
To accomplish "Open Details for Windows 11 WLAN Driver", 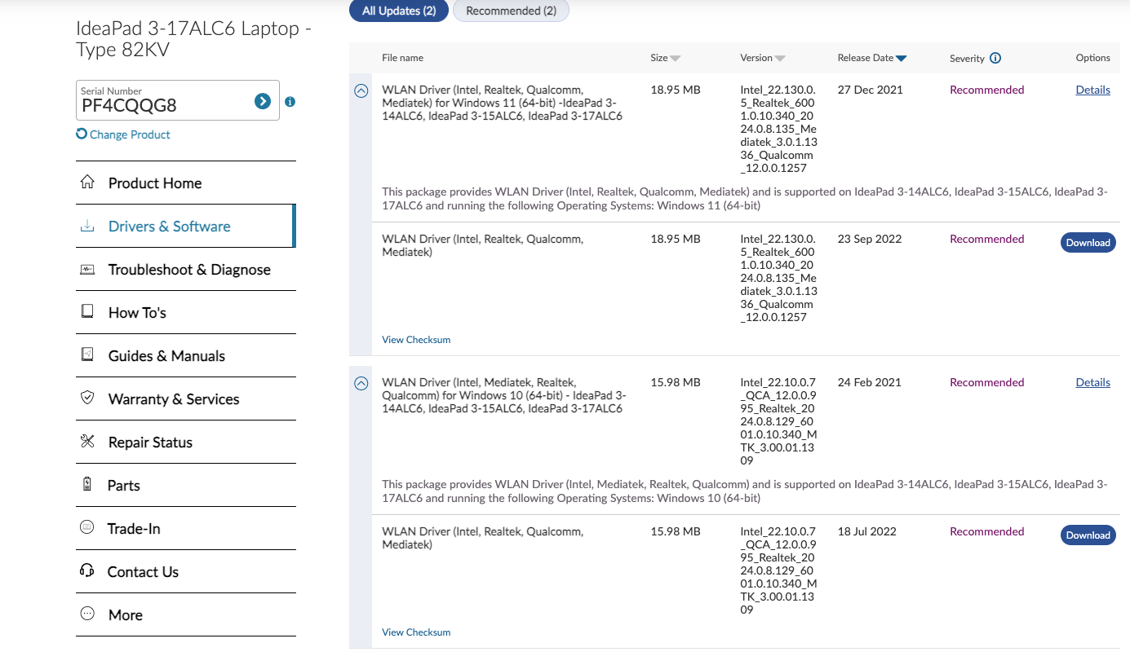I will coord(1092,90).
